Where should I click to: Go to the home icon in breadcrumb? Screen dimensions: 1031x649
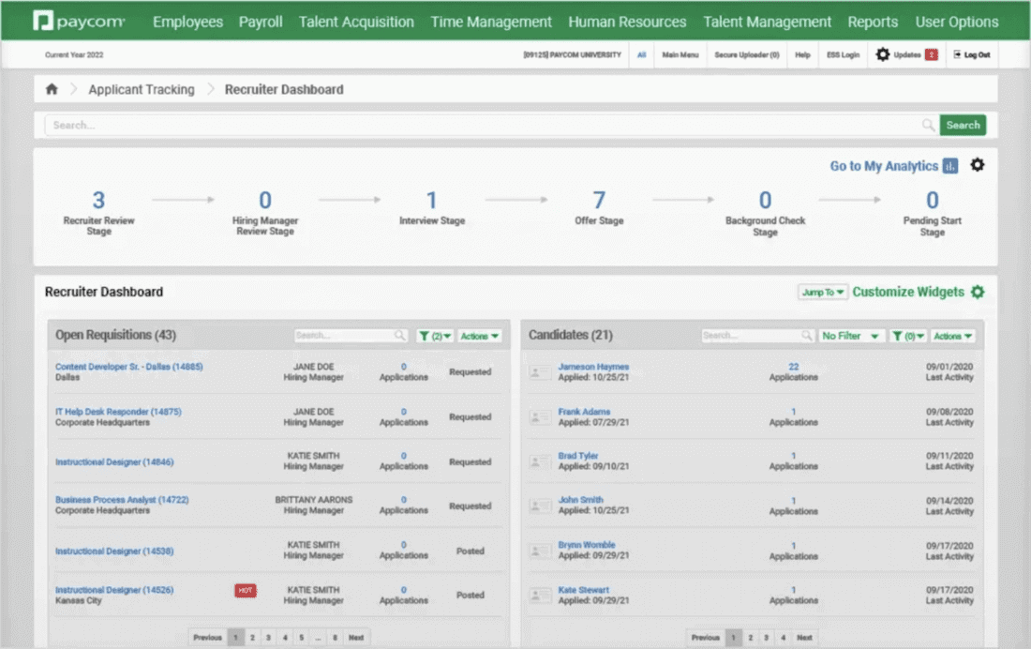(52, 89)
